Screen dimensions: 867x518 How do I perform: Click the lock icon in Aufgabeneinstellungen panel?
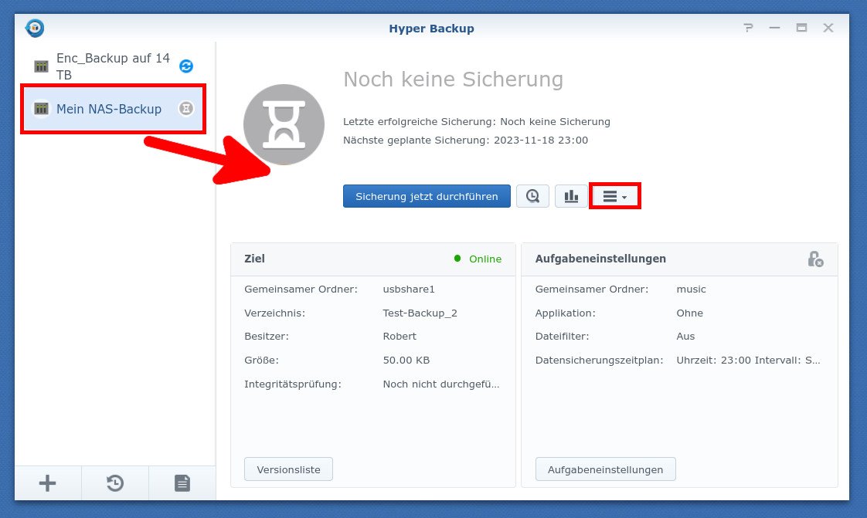[816, 259]
